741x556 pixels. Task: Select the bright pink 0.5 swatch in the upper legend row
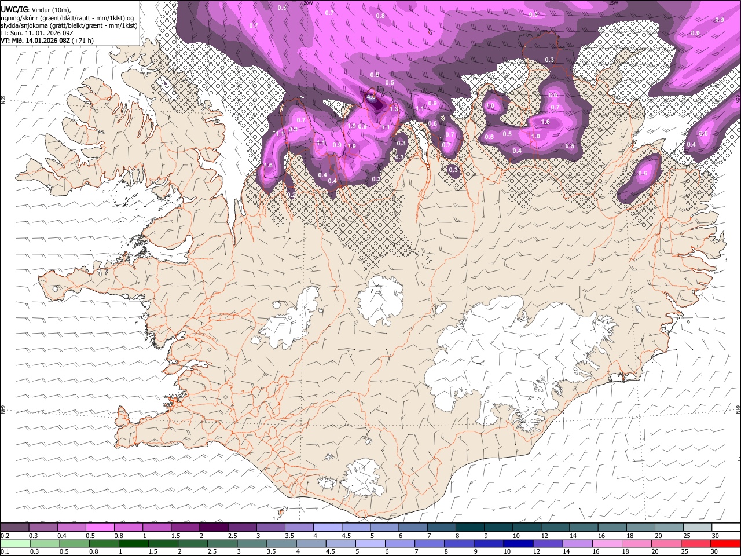click(100, 527)
